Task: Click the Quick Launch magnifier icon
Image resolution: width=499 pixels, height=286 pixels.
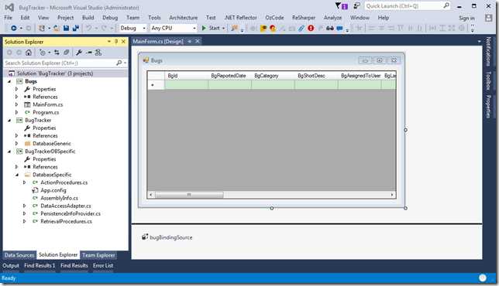Action: (446, 5)
